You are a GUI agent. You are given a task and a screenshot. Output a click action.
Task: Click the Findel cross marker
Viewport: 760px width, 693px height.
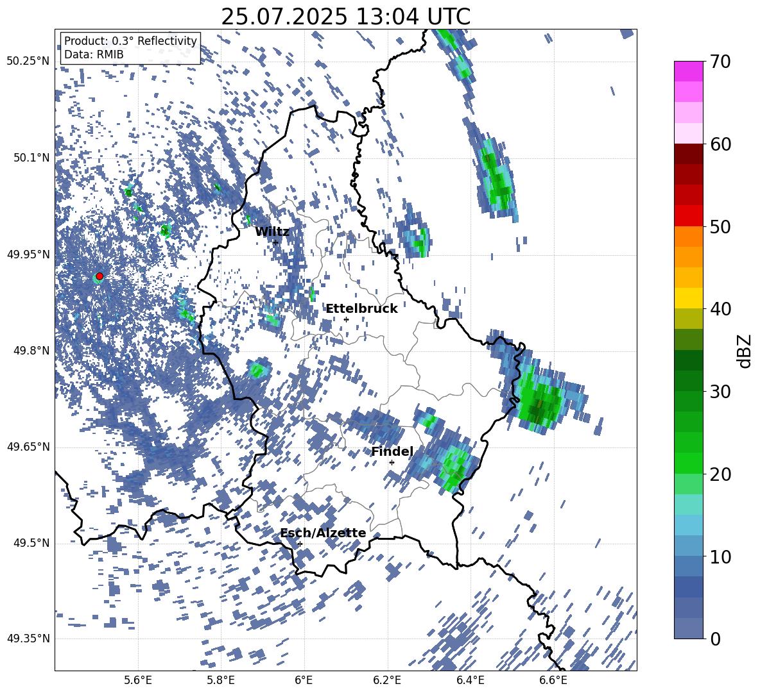[392, 463]
